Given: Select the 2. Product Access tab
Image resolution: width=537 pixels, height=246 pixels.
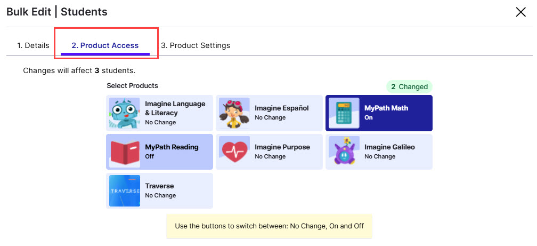Looking at the screenshot, I should pos(105,45).
